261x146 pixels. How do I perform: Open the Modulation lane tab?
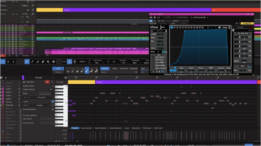click(136, 128)
